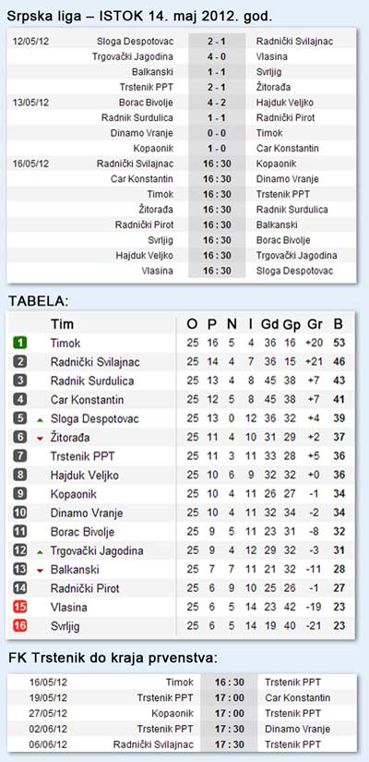The height and width of the screenshot is (762, 369).
Task: Click the green up arrow beside Sloga Despotovac
Action: coord(41,419)
